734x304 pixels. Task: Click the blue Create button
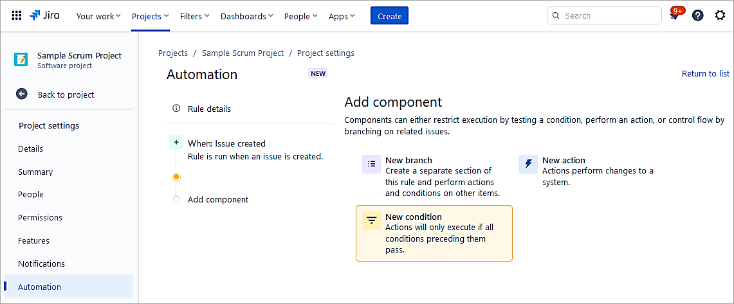[389, 16]
